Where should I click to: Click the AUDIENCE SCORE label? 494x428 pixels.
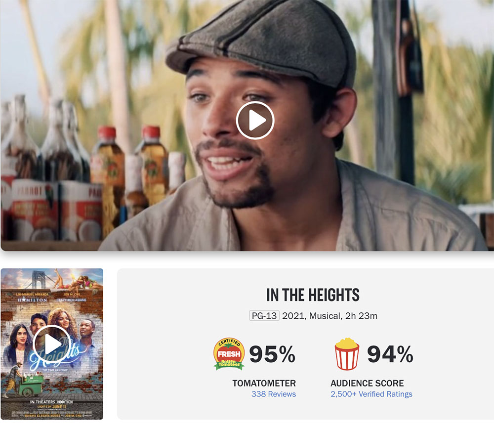(x=367, y=383)
